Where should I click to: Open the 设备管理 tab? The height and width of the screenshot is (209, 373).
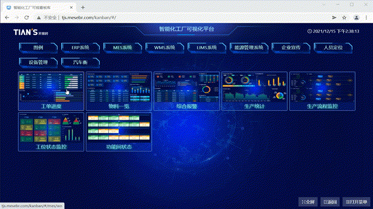tap(38, 63)
